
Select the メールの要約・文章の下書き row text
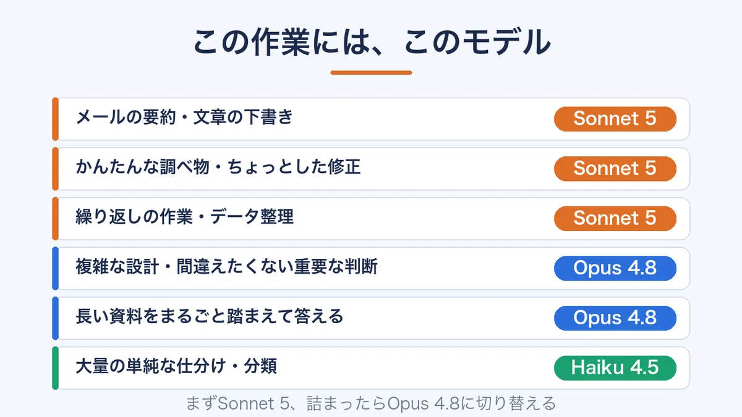coord(184,117)
